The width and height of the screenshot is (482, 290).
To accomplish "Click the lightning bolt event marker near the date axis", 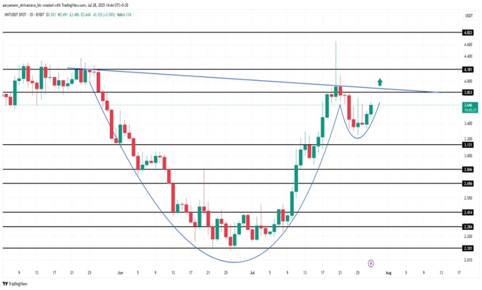I will (x=371, y=263).
